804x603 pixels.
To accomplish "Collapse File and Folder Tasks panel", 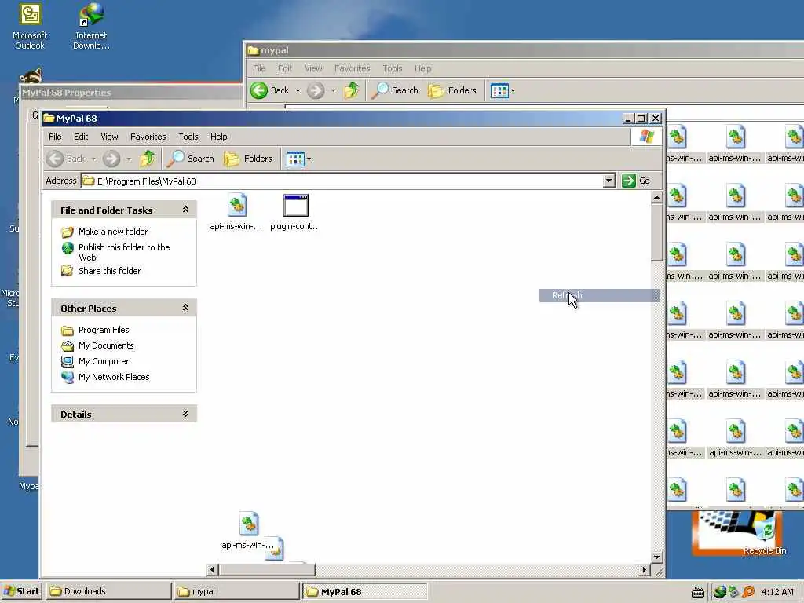I will point(185,209).
